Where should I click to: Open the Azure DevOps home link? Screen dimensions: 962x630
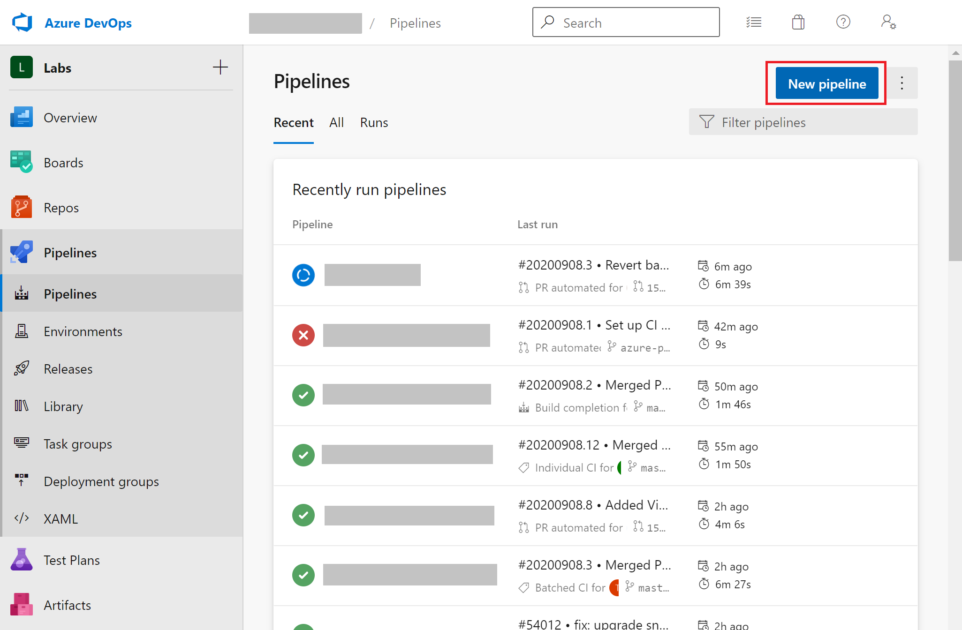coord(88,23)
